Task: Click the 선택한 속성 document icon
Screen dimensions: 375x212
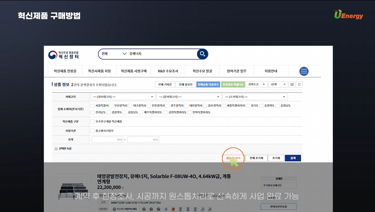Action: pyautogui.click(x=56, y=149)
